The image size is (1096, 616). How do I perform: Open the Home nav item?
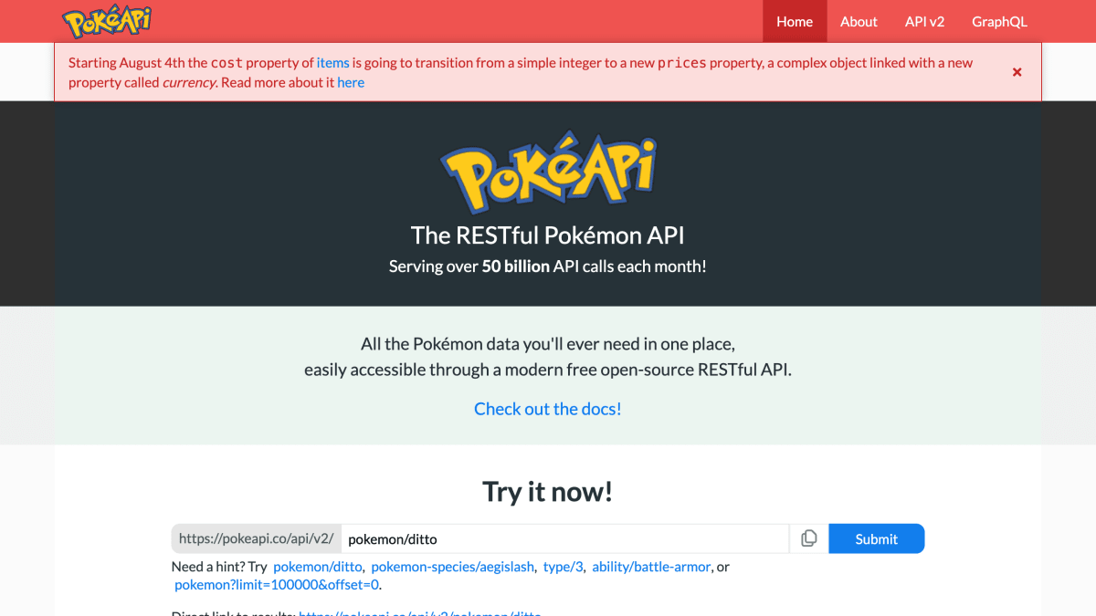pos(795,21)
